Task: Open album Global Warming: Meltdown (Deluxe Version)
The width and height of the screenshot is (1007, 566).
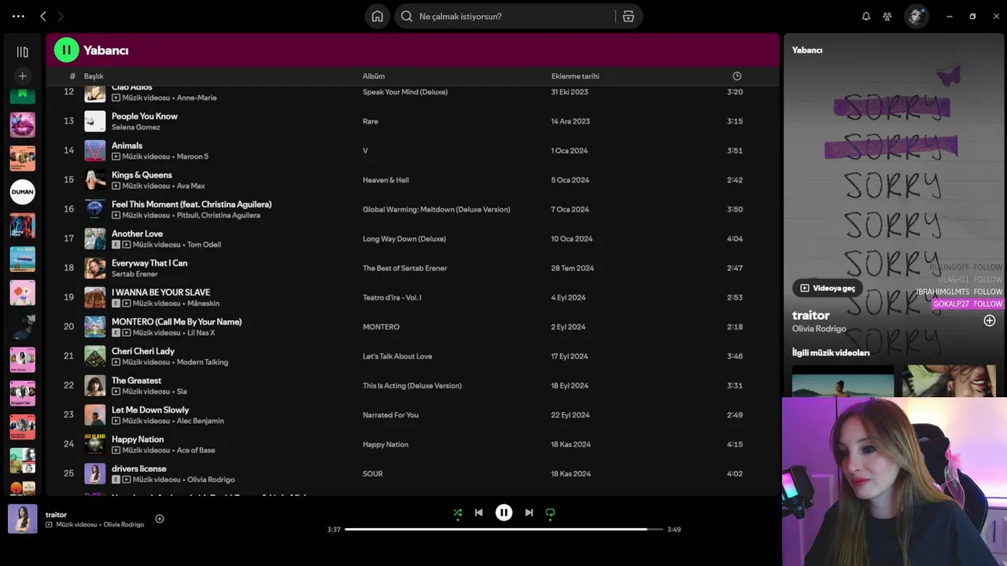Action: point(436,209)
